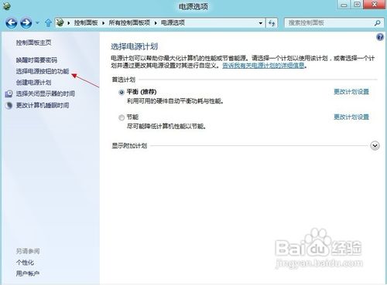Open 选择关闭显示器的时间 link

(46, 93)
